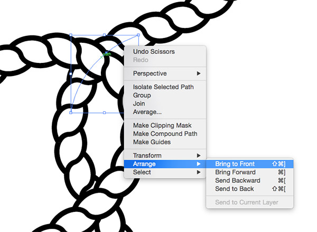
Task: Choose Make Compound Path
Action: point(165,134)
